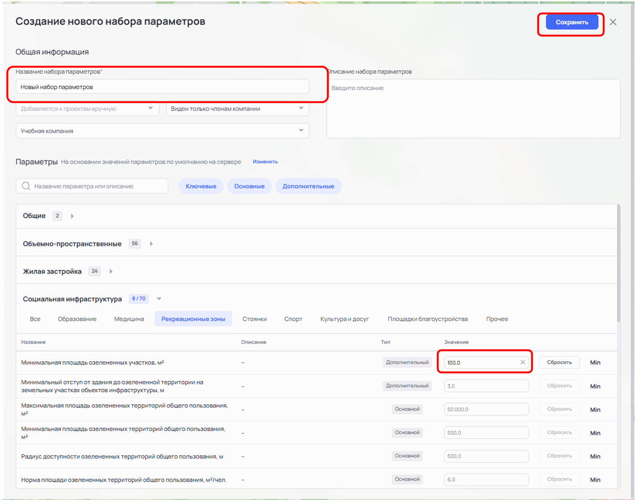Screen dimensions: 635x500
Task: Expand the Общие parameters section
Action: point(72,216)
